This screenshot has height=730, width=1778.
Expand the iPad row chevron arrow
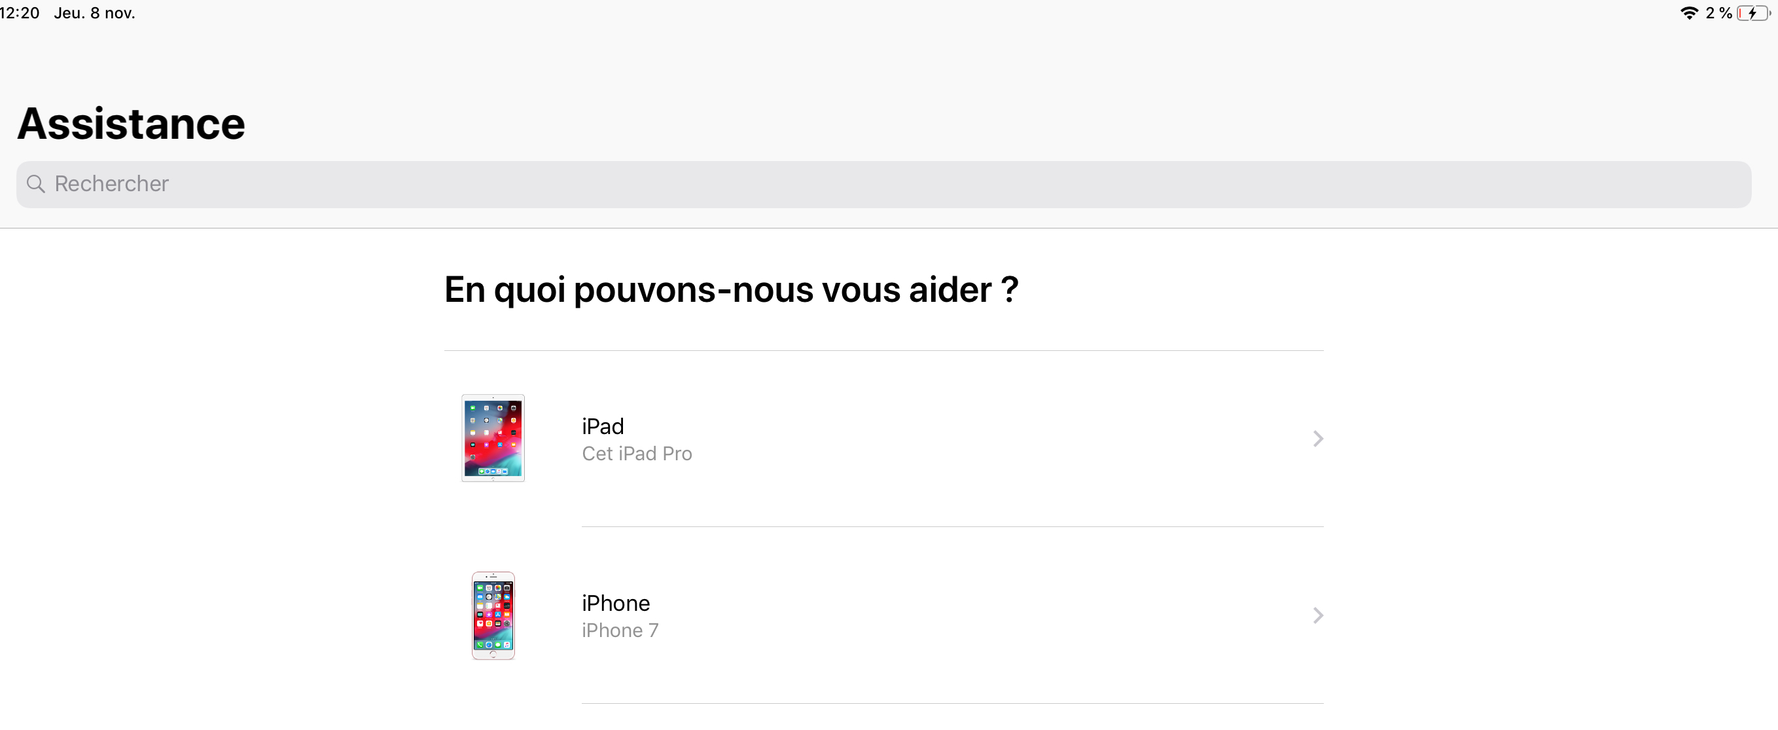pyautogui.click(x=1317, y=439)
